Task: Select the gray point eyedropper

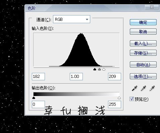Action: [x=143, y=88]
